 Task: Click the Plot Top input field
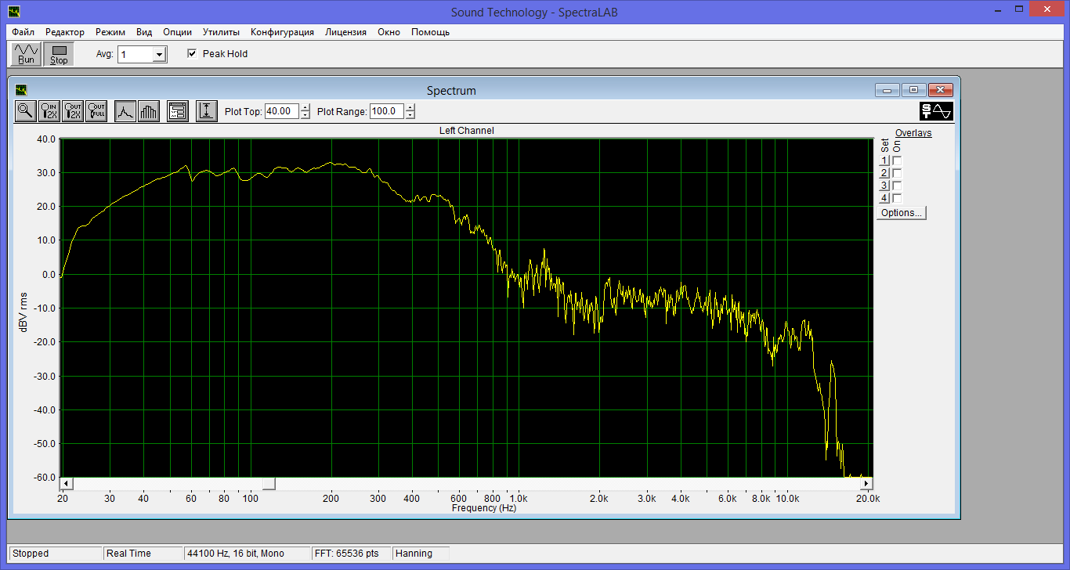[x=283, y=111]
